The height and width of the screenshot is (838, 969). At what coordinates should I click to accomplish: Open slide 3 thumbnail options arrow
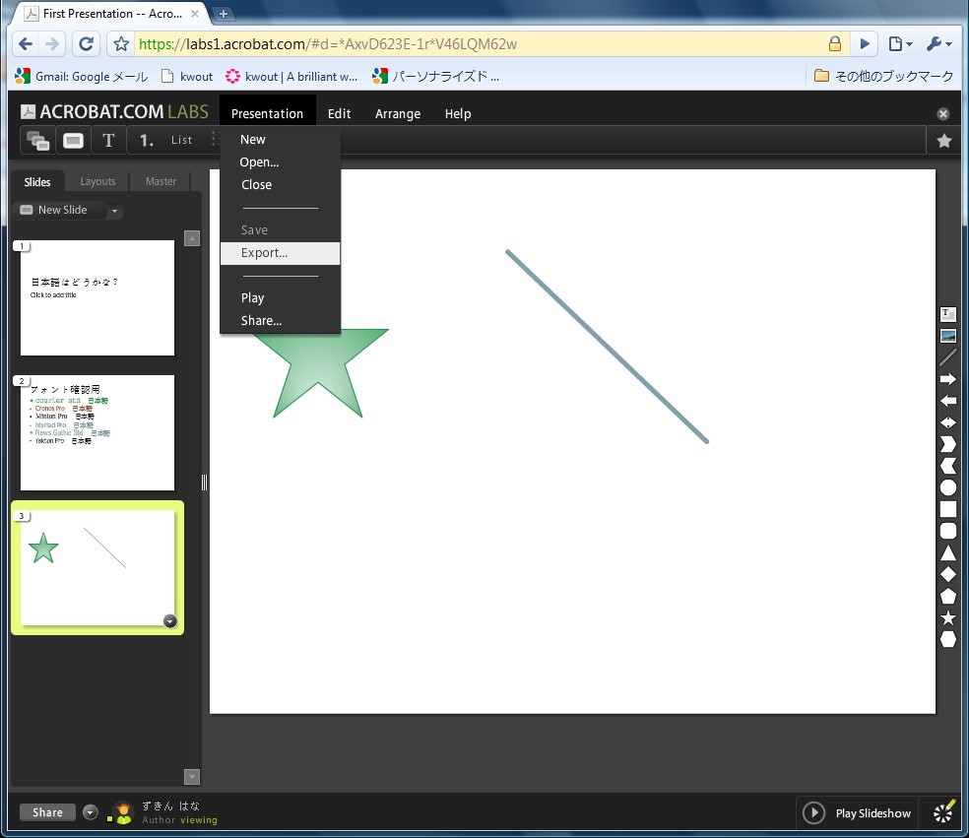[x=170, y=621]
